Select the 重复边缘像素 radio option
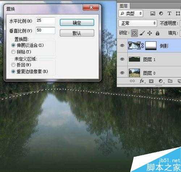This screenshot has height=172, width=181. click(13, 72)
